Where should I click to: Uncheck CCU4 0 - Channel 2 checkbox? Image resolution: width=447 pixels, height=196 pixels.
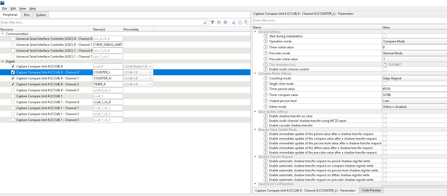click(x=13, y=84)
